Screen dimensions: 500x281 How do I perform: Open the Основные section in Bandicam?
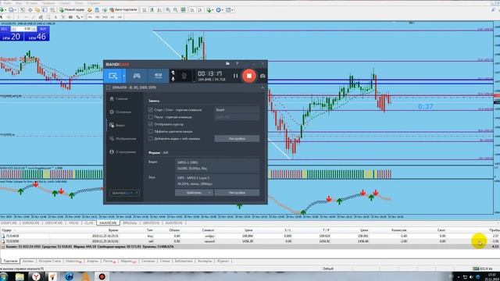click(120, 112)
